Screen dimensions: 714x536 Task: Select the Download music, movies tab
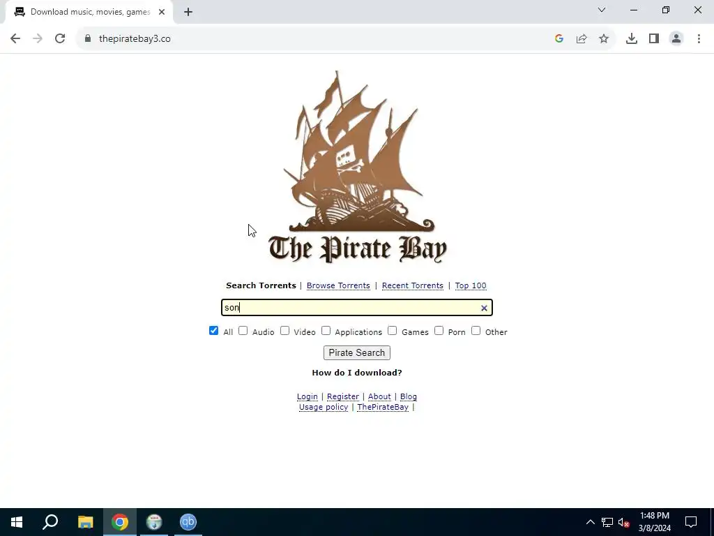click(x=90, y=12)
